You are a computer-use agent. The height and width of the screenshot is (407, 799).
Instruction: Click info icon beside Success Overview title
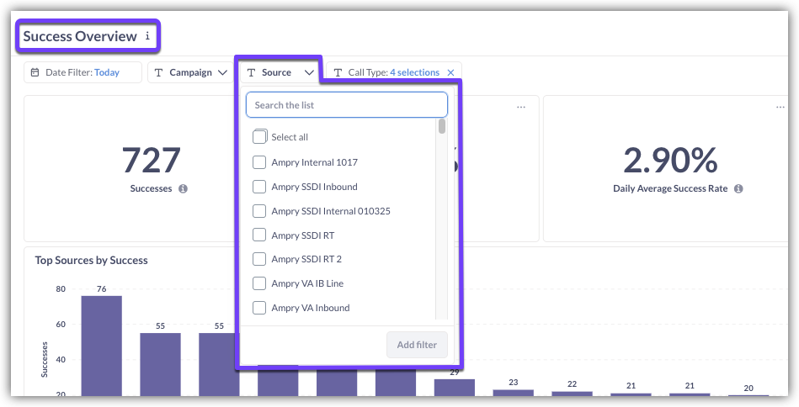point(148,36)
